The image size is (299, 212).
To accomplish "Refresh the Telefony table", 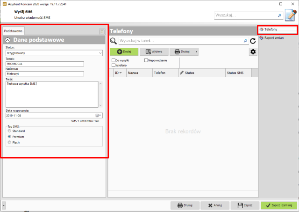I will tap(253, 41).
